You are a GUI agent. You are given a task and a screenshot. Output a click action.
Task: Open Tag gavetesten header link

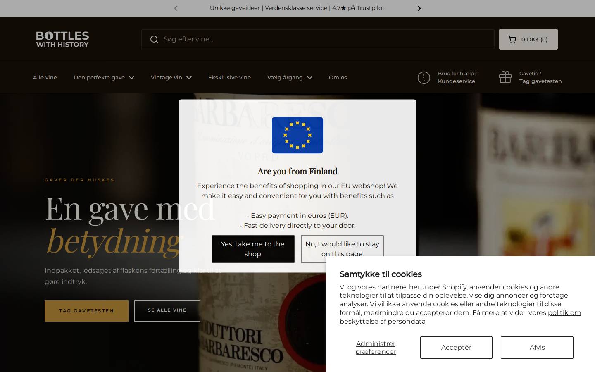coord(540,81)
